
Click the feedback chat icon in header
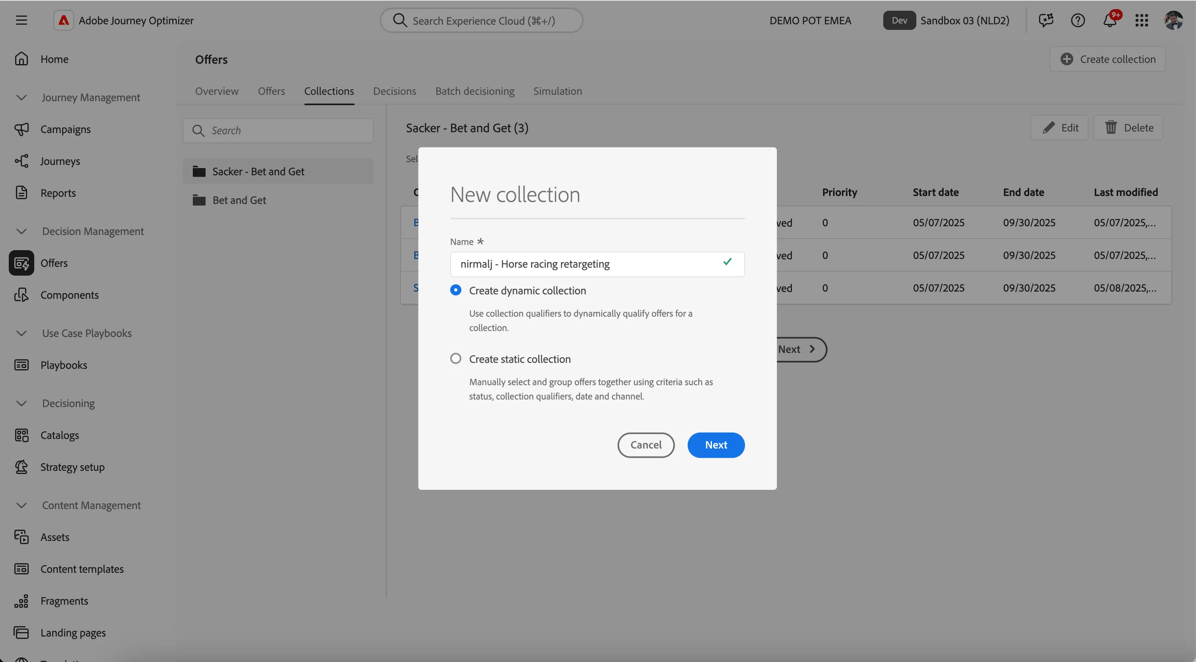click(x=1045, y=20)
